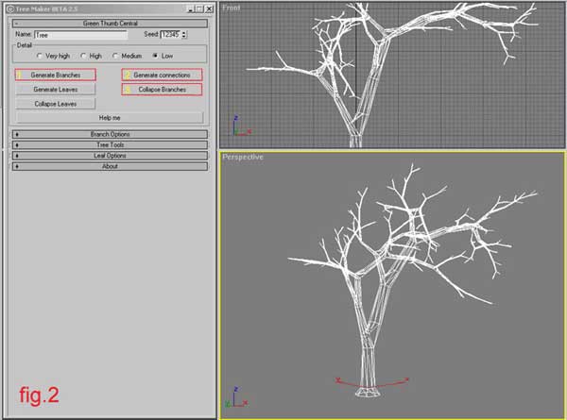This screenshot has width=567, height=420.
Task: Select the Low detail radio button
Action: 155,56
